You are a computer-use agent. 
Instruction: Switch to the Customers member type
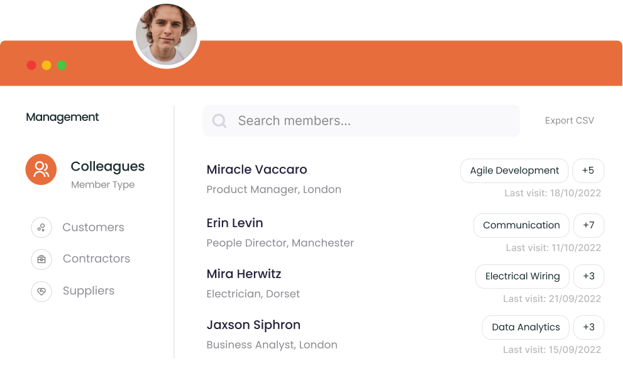(x=94, y=228)
